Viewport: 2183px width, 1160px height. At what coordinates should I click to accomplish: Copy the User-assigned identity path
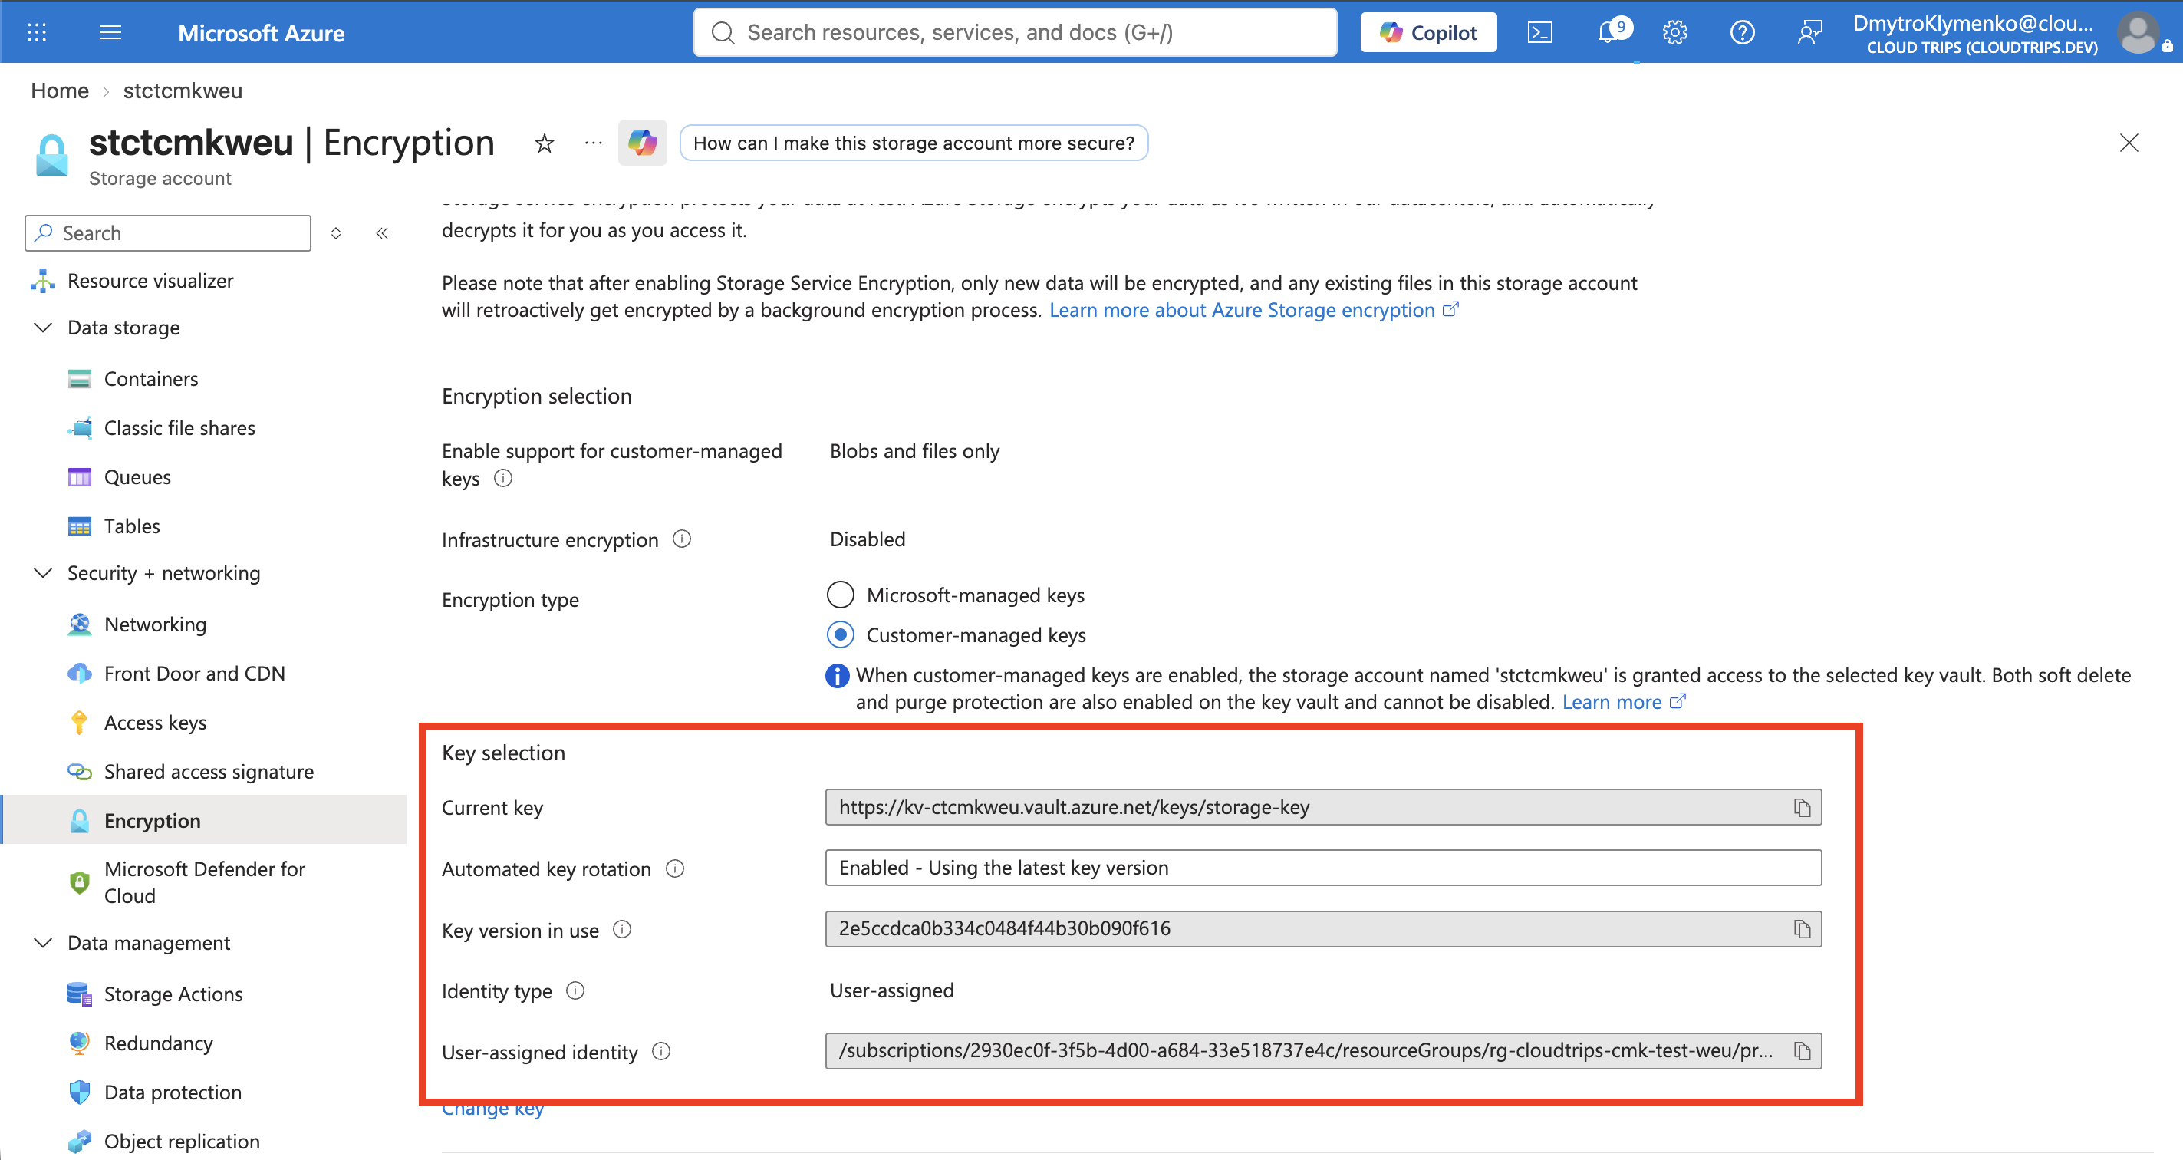coord(1802,1052)
